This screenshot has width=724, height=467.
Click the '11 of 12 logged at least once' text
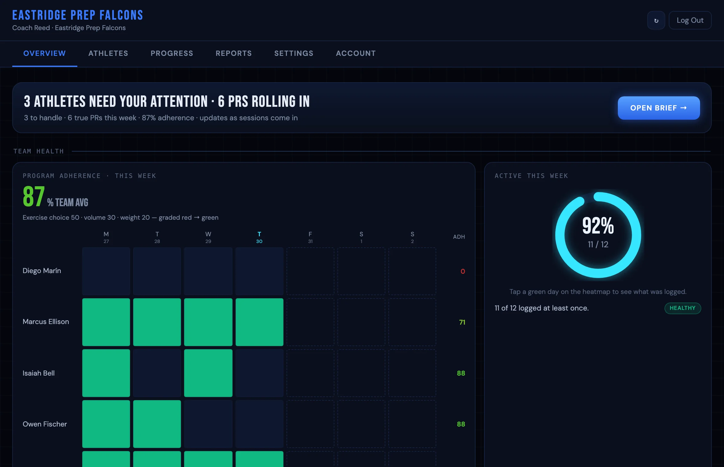(x=541, y=308)
